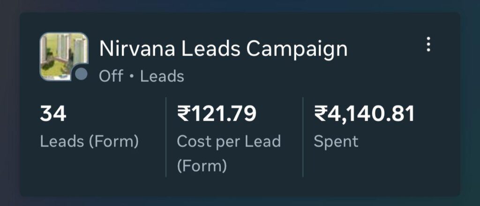
Task: Click the "Spent" metric label
Action: point(336,141)
